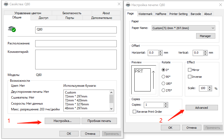The width and height of the screenshot is (224, 139).
Task: Click the printer icon in the Настройка печати title bar
Action: pos(128,5)
